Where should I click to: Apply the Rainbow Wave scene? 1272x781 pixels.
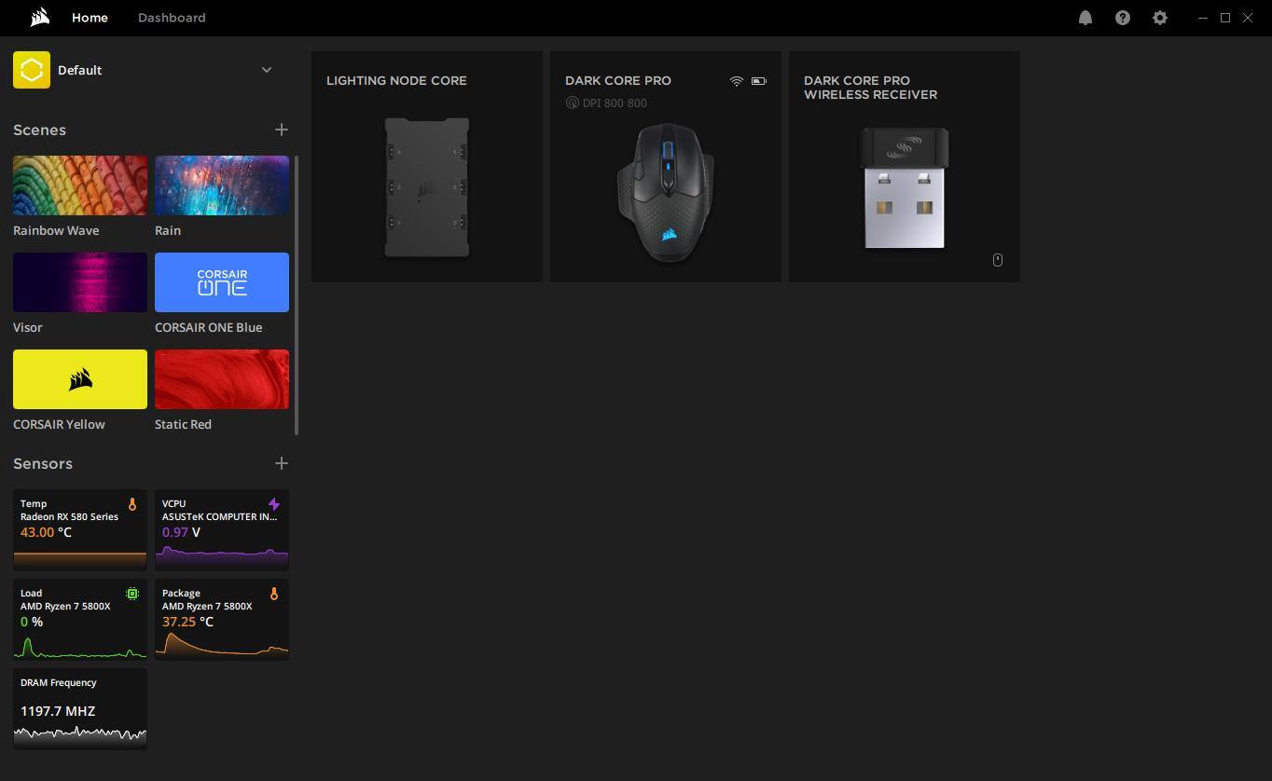[x=80, y=185]
